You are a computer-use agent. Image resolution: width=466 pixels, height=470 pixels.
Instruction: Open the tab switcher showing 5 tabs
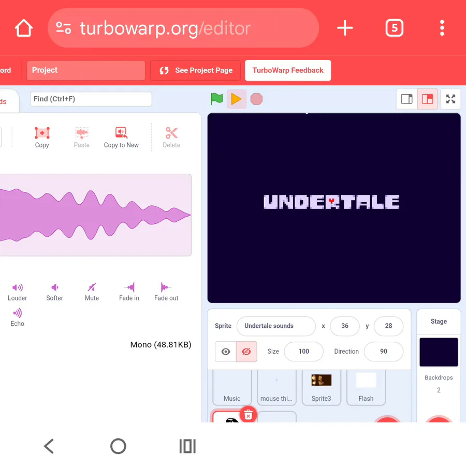[394, 28]
